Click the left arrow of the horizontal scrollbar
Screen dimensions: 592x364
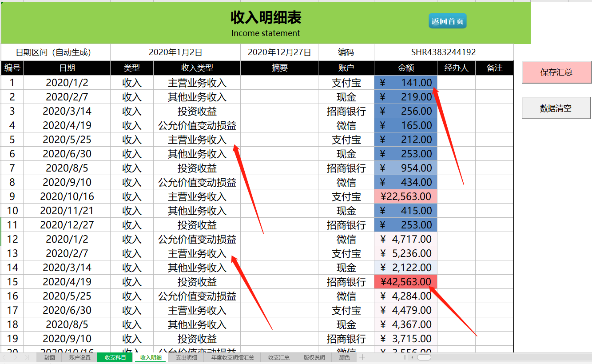point(412,357)
